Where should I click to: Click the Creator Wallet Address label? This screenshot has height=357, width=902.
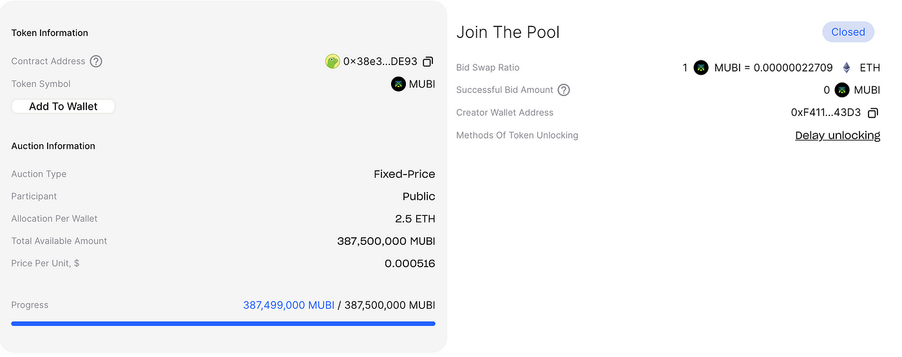click(x=504, y=113)
